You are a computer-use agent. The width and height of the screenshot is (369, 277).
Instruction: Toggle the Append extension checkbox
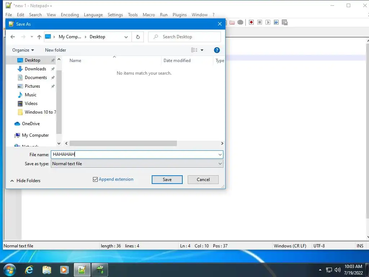pyautogui.click(x=95, y=180)
